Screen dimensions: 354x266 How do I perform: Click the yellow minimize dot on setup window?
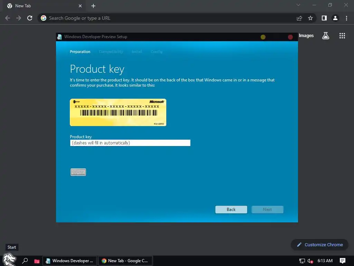(x=263, y=37)
